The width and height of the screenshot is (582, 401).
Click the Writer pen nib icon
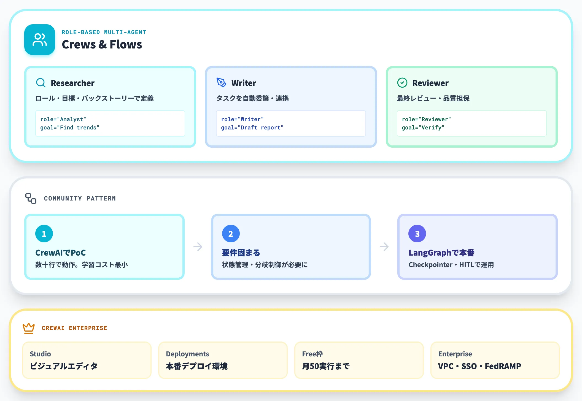[221, 83]
